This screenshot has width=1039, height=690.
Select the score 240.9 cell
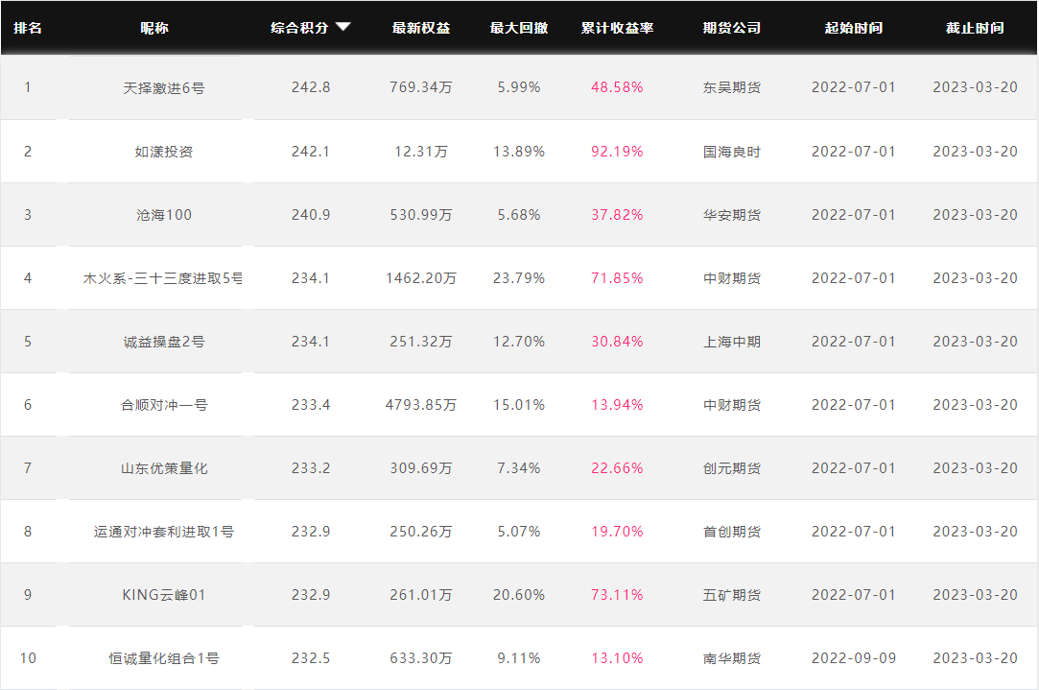pos(311,215)
